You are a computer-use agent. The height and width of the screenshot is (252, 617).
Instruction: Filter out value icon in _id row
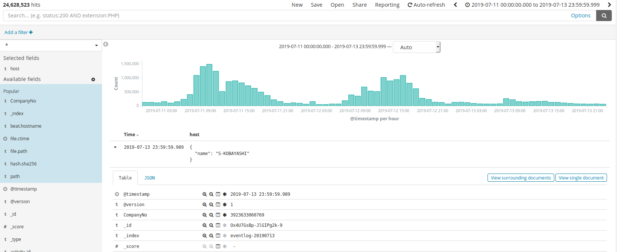pos(211,225)
